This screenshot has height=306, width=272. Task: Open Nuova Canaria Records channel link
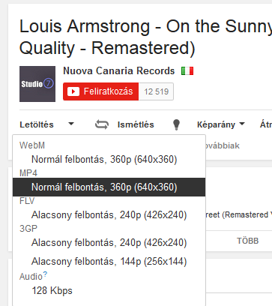coord(119,70)
